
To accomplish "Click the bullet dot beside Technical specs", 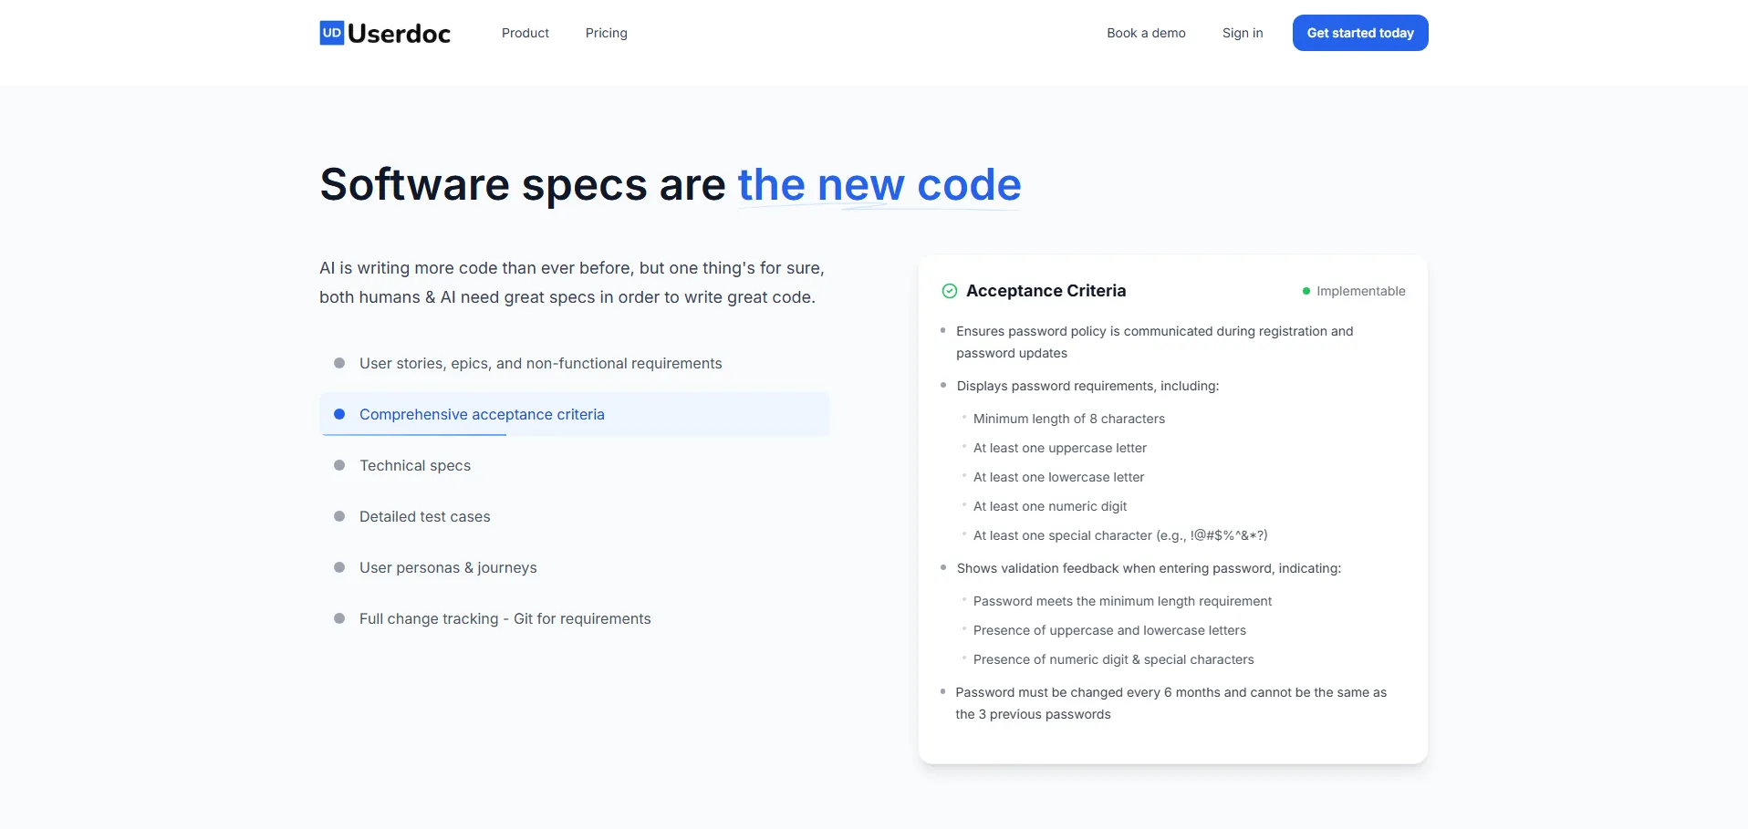I will pos(339,465).
